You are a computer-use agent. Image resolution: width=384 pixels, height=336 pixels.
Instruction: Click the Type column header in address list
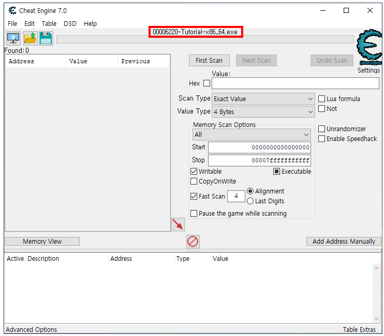193,258
